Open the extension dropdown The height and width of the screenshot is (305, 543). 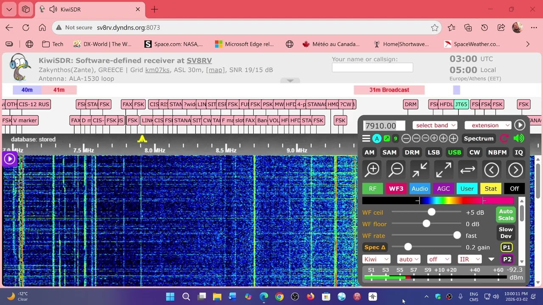pyautogui.click(x=488, y=125)
